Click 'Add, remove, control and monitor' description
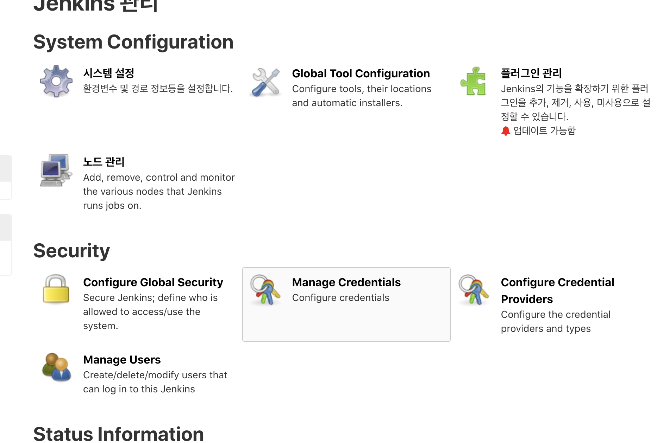The height and width of the screenshot is (443, 657). coord(159,191)
